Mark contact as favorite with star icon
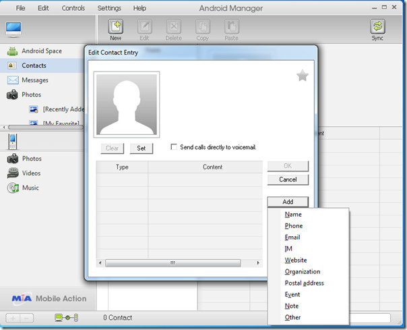407x330 pixels. [303, 76]
